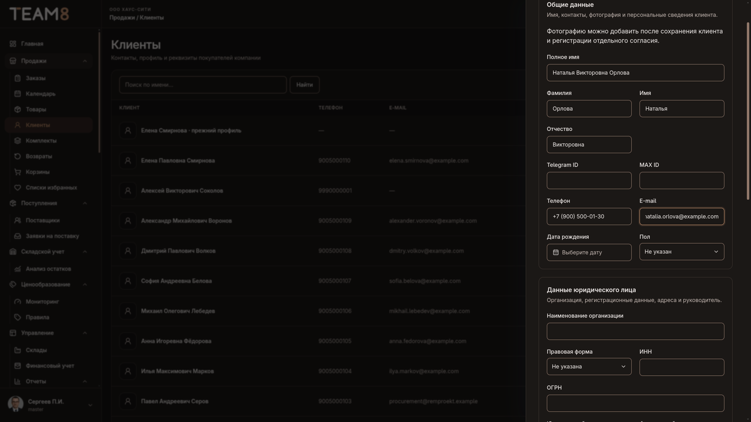Click the Заказы sidebar icon
This screenshot has height=422, width=751.
click(17, 78)
